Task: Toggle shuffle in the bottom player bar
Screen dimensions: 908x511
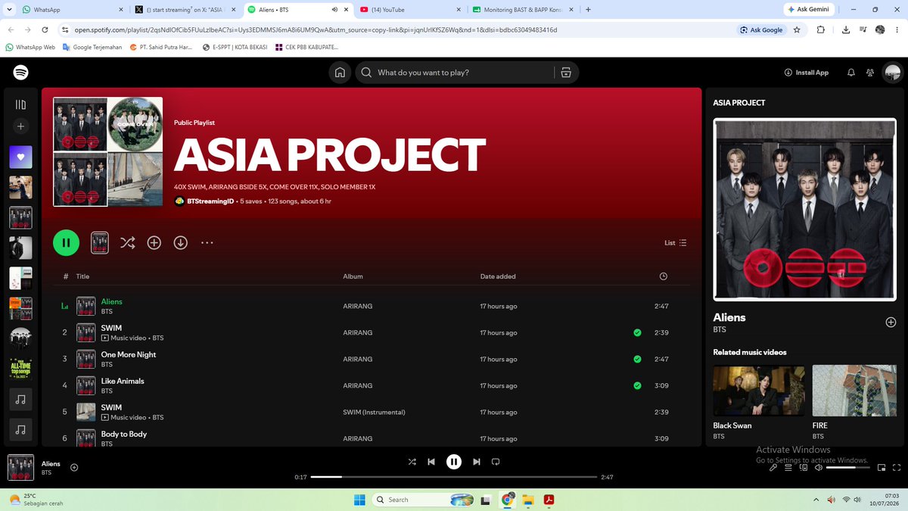Action: click(412, 461)
